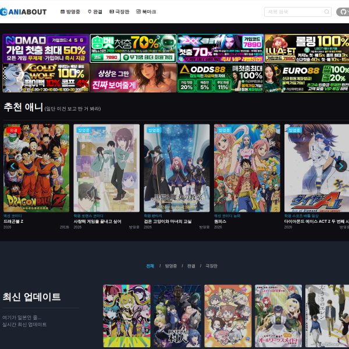Open the 롤링 100% banner ad

[307, 48]
